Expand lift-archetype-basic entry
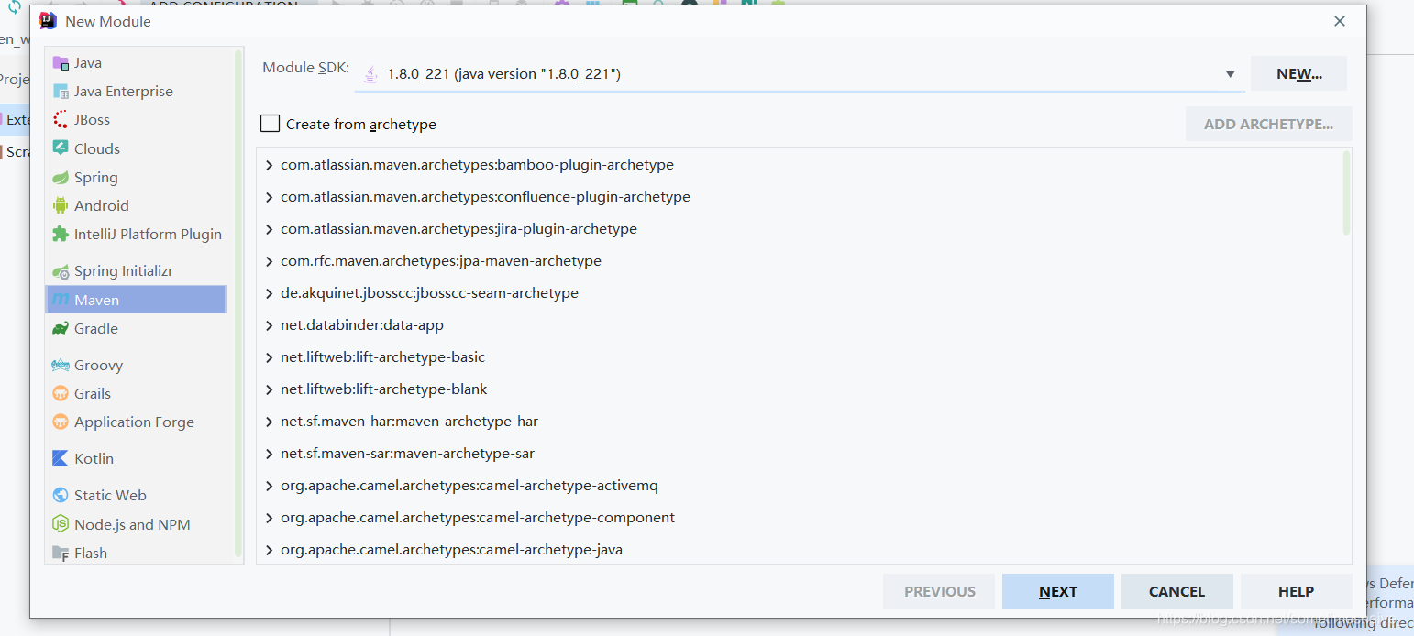Viewport: 1414px width, 636px height. pyautogui.click(x=269, y=358)
